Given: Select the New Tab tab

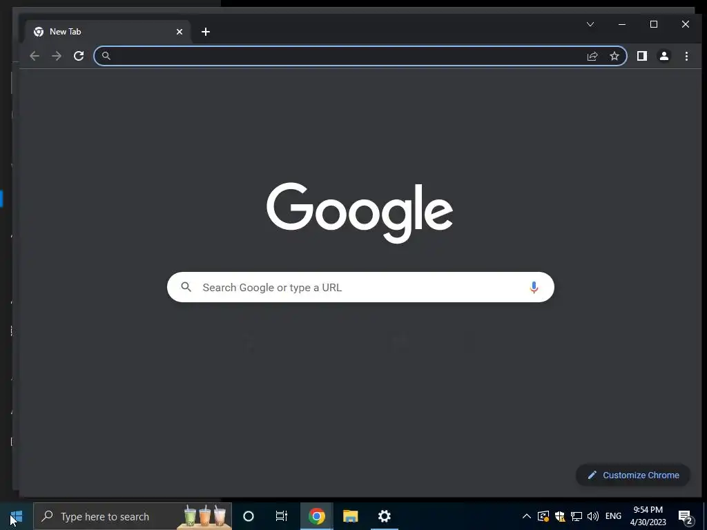Looking at the screenshot, I should 108,32.
